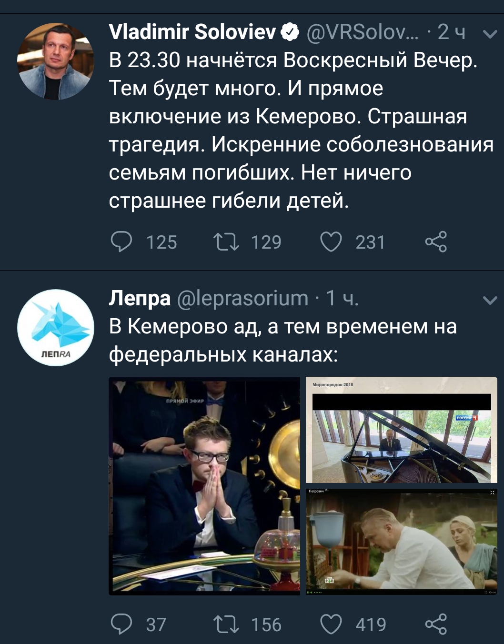Screen dimensions: 504x644
Task: Share the Лепра tweet
Action: tap(435, 624)
